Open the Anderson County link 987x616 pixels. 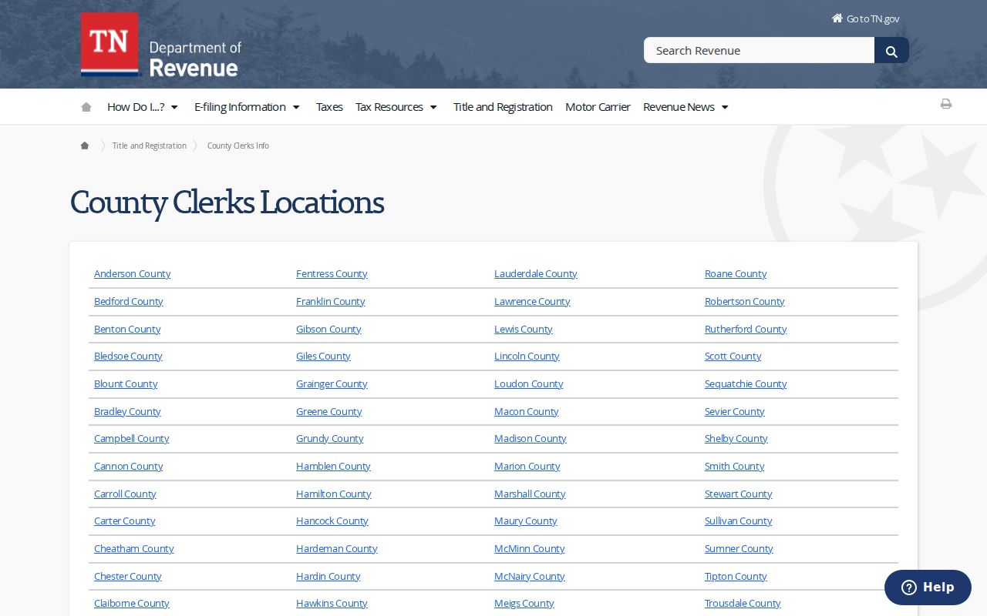point(133,274)
